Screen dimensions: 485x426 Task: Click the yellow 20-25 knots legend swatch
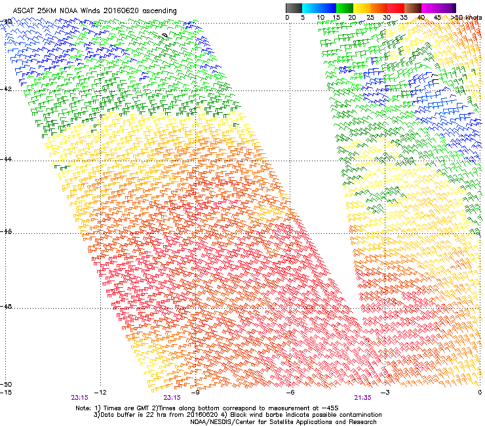pos(362,8)
